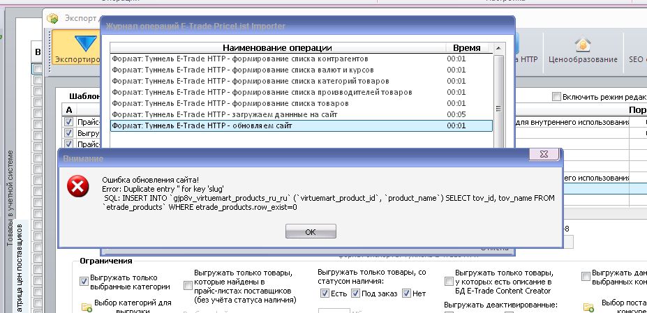
Task: Select log row формирование списка валют и курсов
Action: 302,70
